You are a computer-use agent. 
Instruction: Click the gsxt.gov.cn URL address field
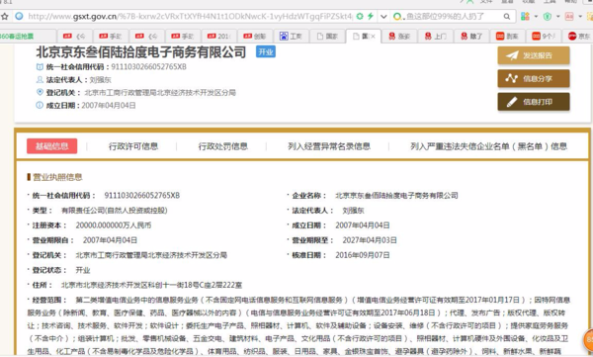[x=190, y=16]
